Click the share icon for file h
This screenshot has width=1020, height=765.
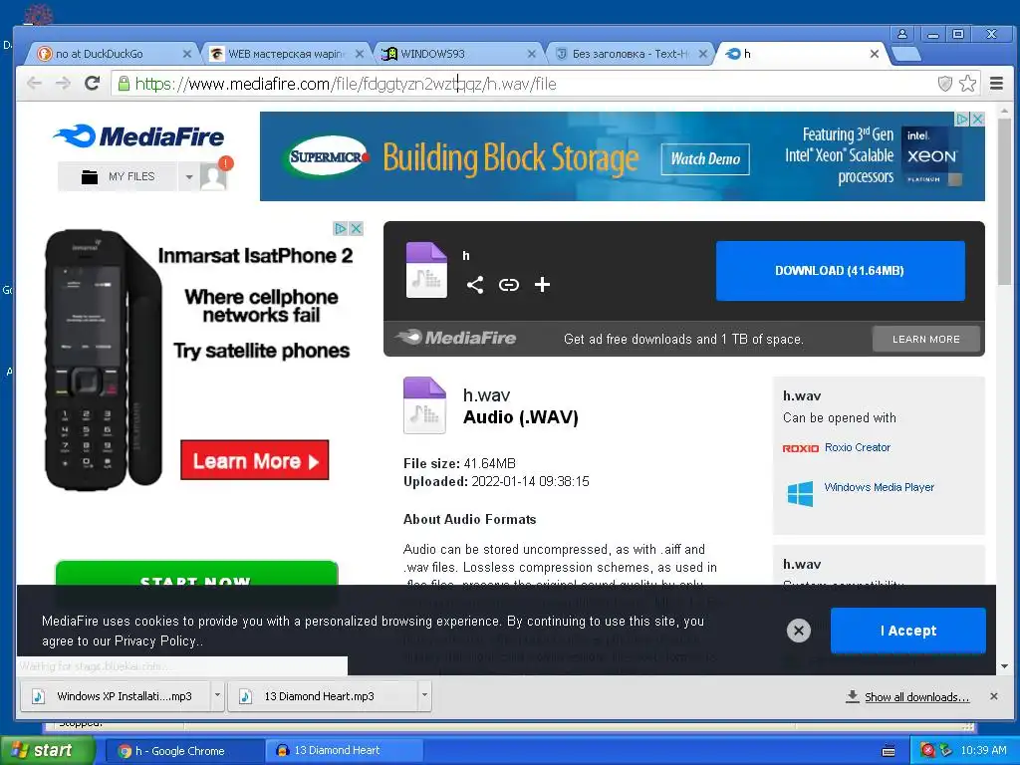point(475,284)
